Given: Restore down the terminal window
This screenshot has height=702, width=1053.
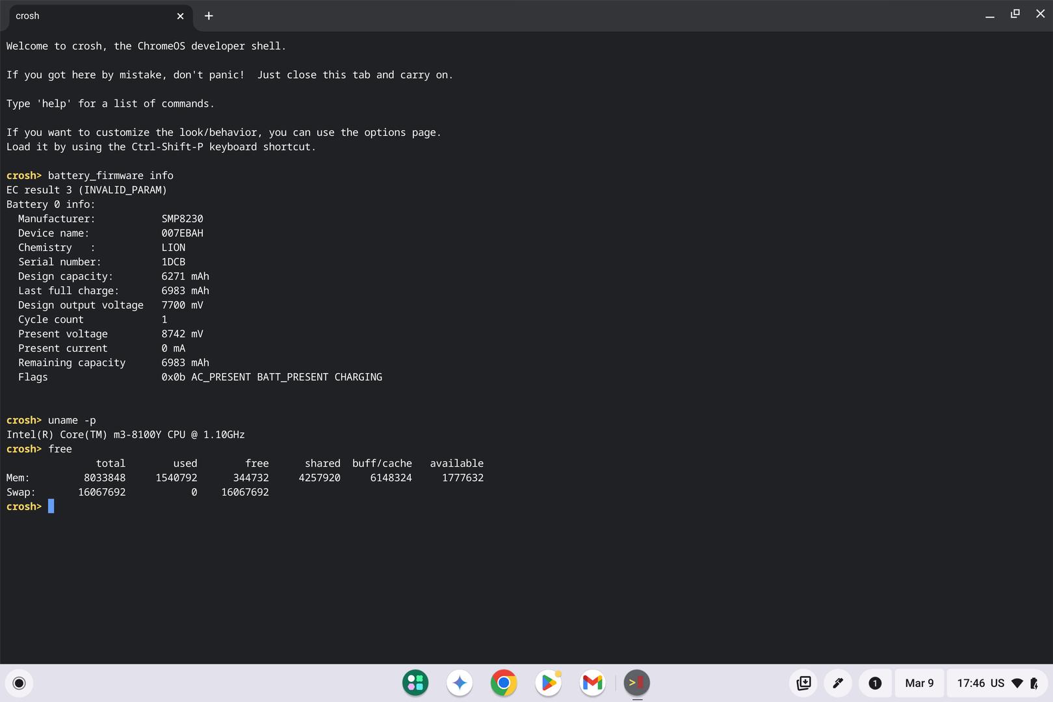Looking at the screenshot, I should tap(1015, 14).
